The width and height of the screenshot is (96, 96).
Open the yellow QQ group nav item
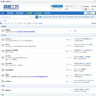(38, 13)
